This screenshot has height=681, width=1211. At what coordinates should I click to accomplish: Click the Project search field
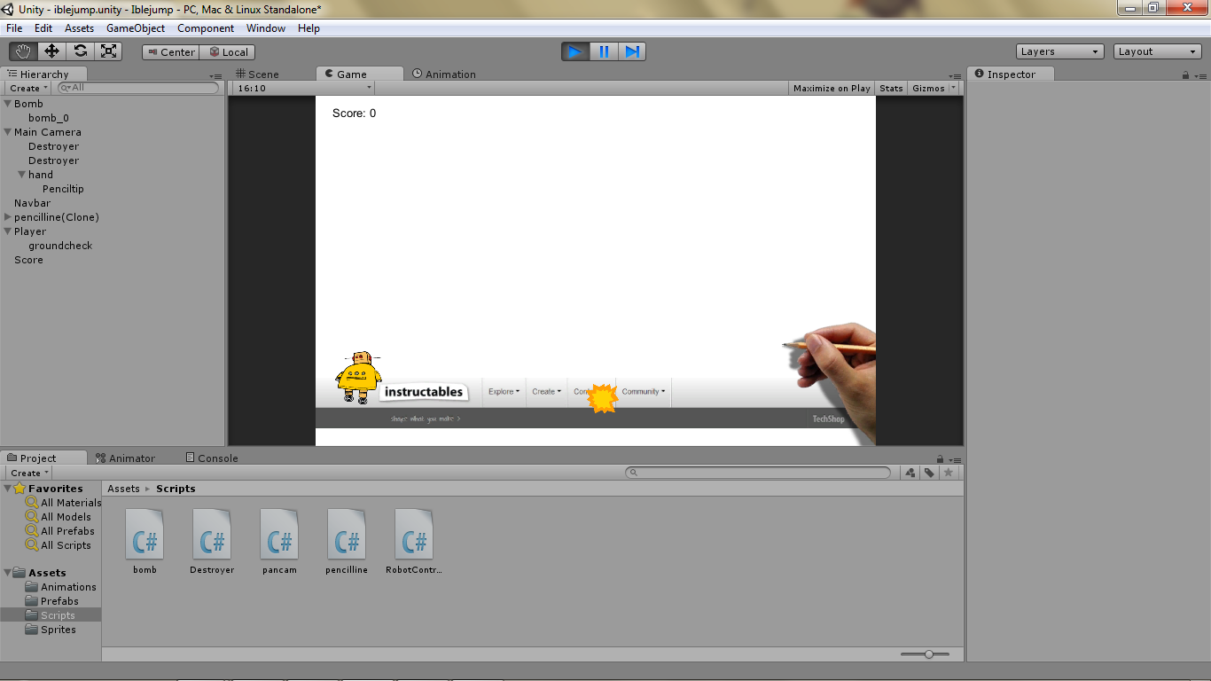point(758,473)
